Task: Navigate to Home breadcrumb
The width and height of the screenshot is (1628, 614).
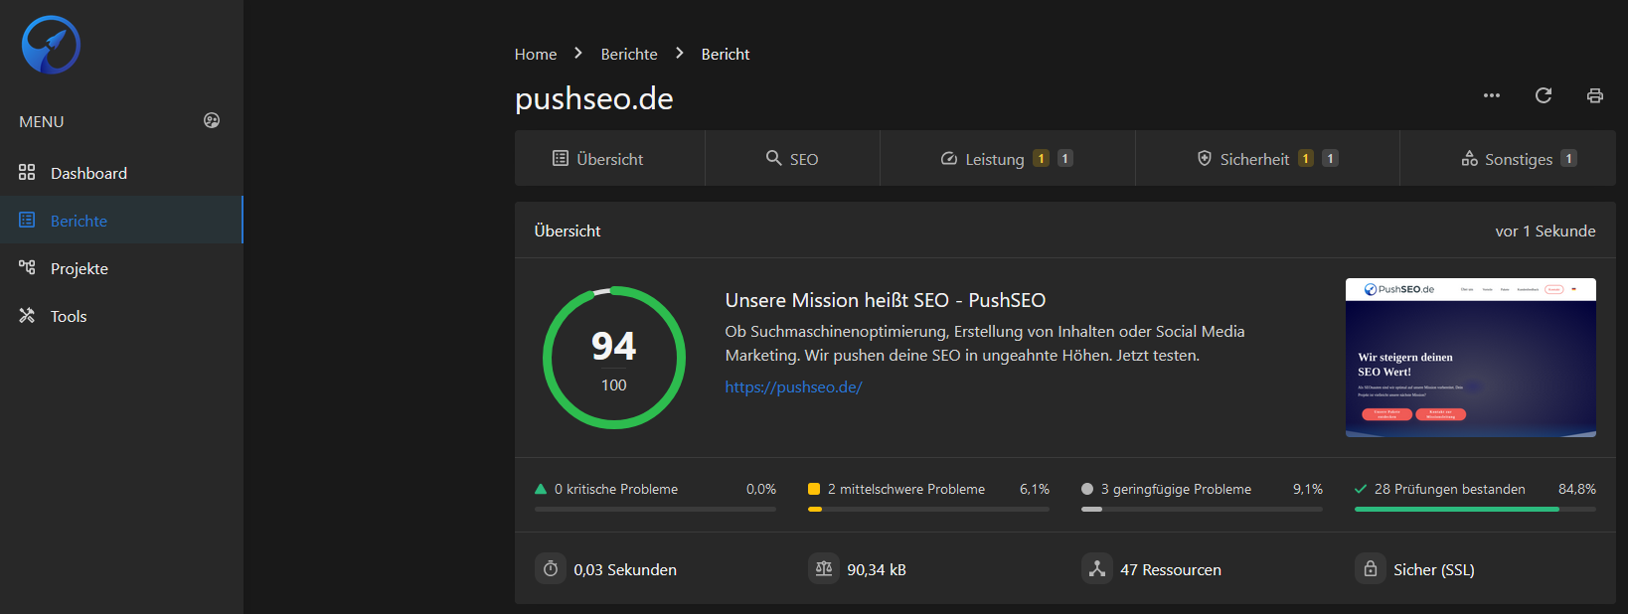Action: click(536, 55)
